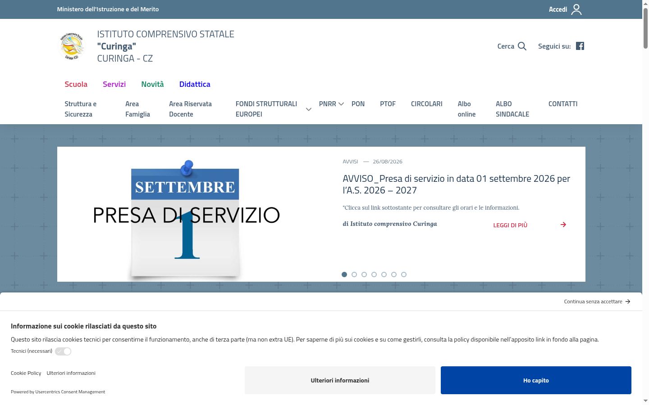Viewport: 649px width, 405px height.
Task: Click the red arrow beside LEGGI DI PIÙ
Action: (563, 225)
